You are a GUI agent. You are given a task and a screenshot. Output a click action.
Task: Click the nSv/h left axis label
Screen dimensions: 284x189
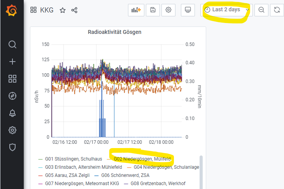coord(37,97)
